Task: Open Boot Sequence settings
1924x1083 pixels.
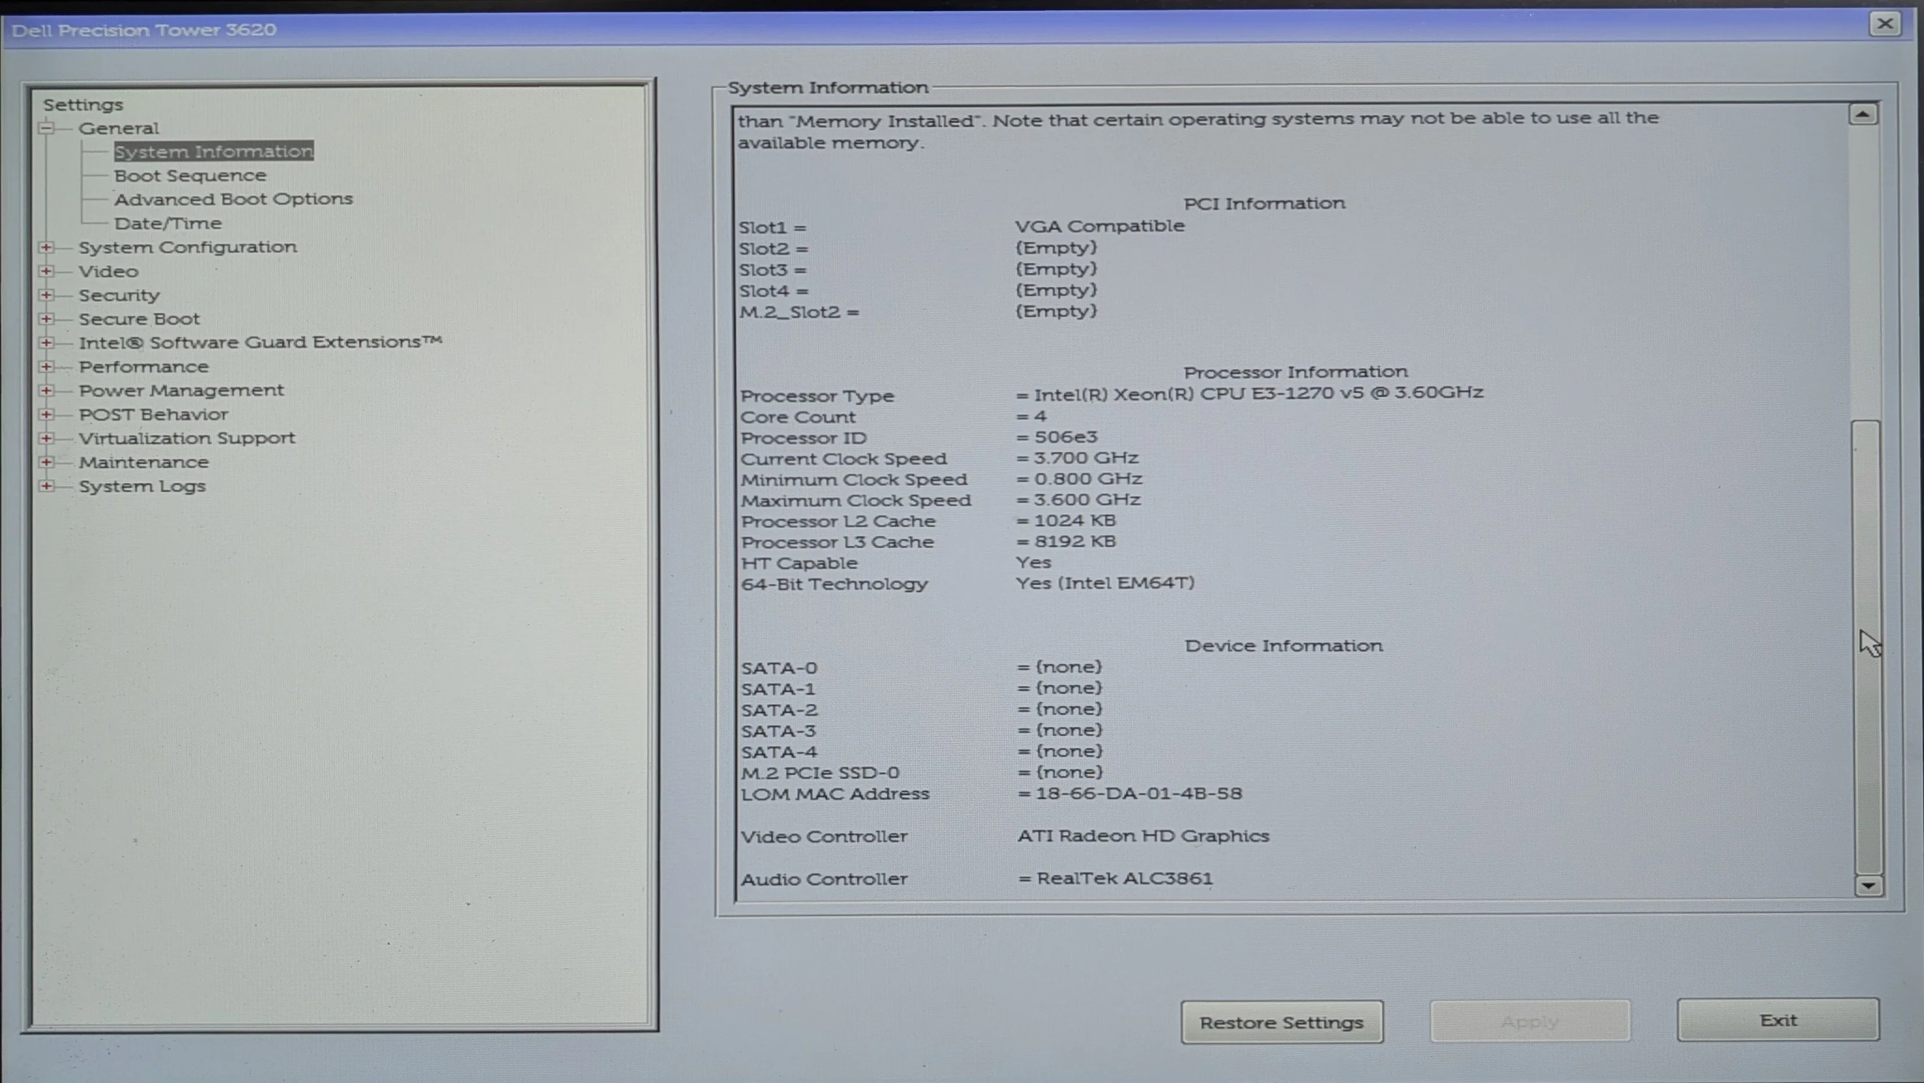Action: click(x=190, y=175)
